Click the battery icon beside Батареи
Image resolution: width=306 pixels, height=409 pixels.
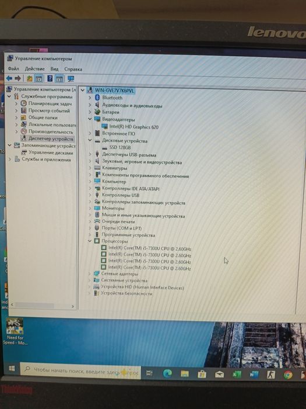97,112
